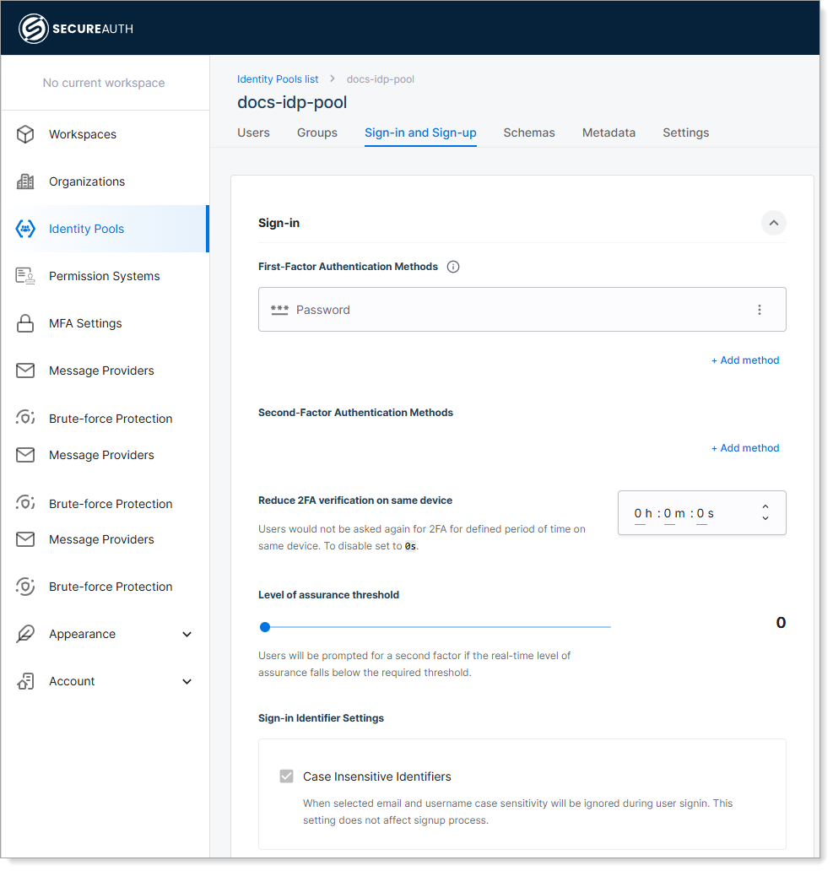Click the 'Reduce 2FA verification on same device' label
Viewport: 833px width, 871px height.
(355, 500)
